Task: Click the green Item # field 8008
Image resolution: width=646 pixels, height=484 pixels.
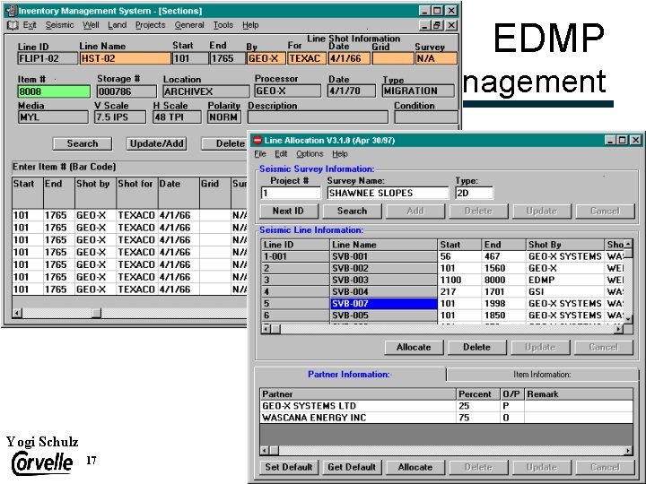Action: click(x=54, y=91)
